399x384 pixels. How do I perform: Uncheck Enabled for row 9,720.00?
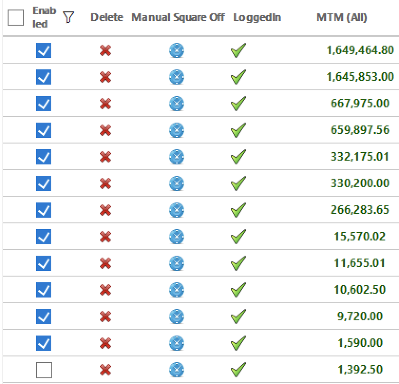tap(44, 317)
